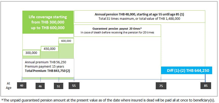219x103 pixels.
Task: Click the green Life coverage header box
Action: (x=48, y=22)
